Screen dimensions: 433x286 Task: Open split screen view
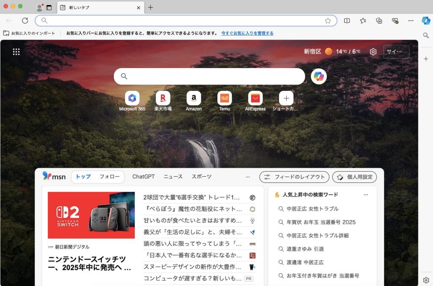click(347, 20)
